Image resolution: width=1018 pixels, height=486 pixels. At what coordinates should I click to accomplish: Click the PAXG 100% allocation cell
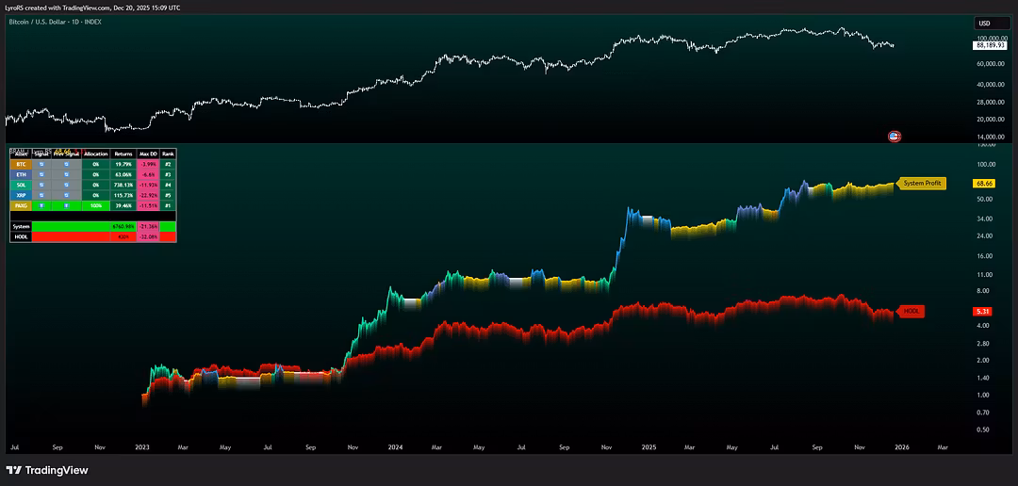click(96, 204)
